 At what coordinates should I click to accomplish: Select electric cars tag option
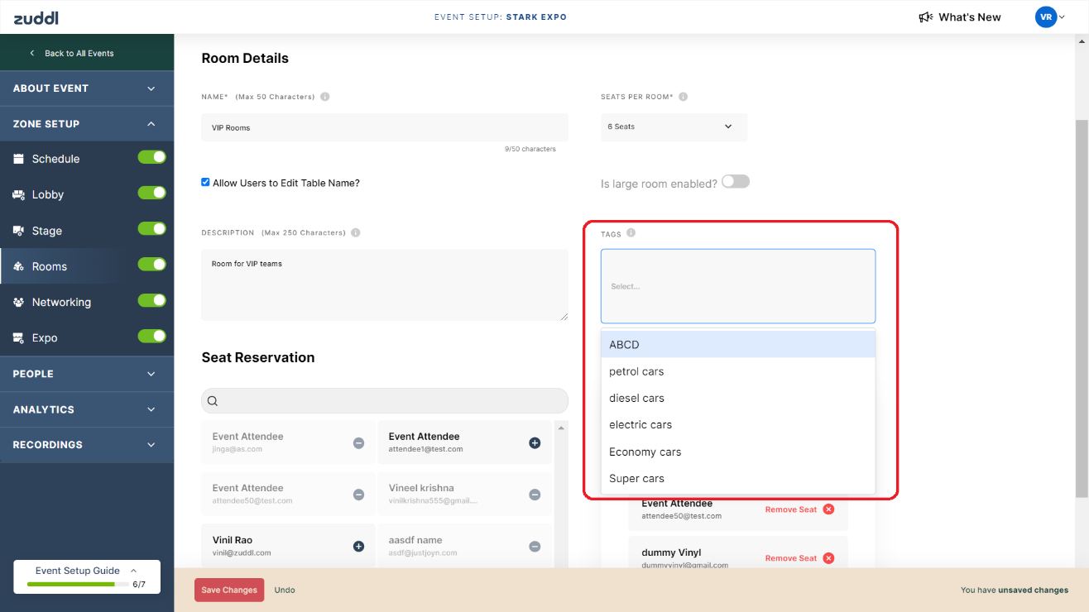640,425
